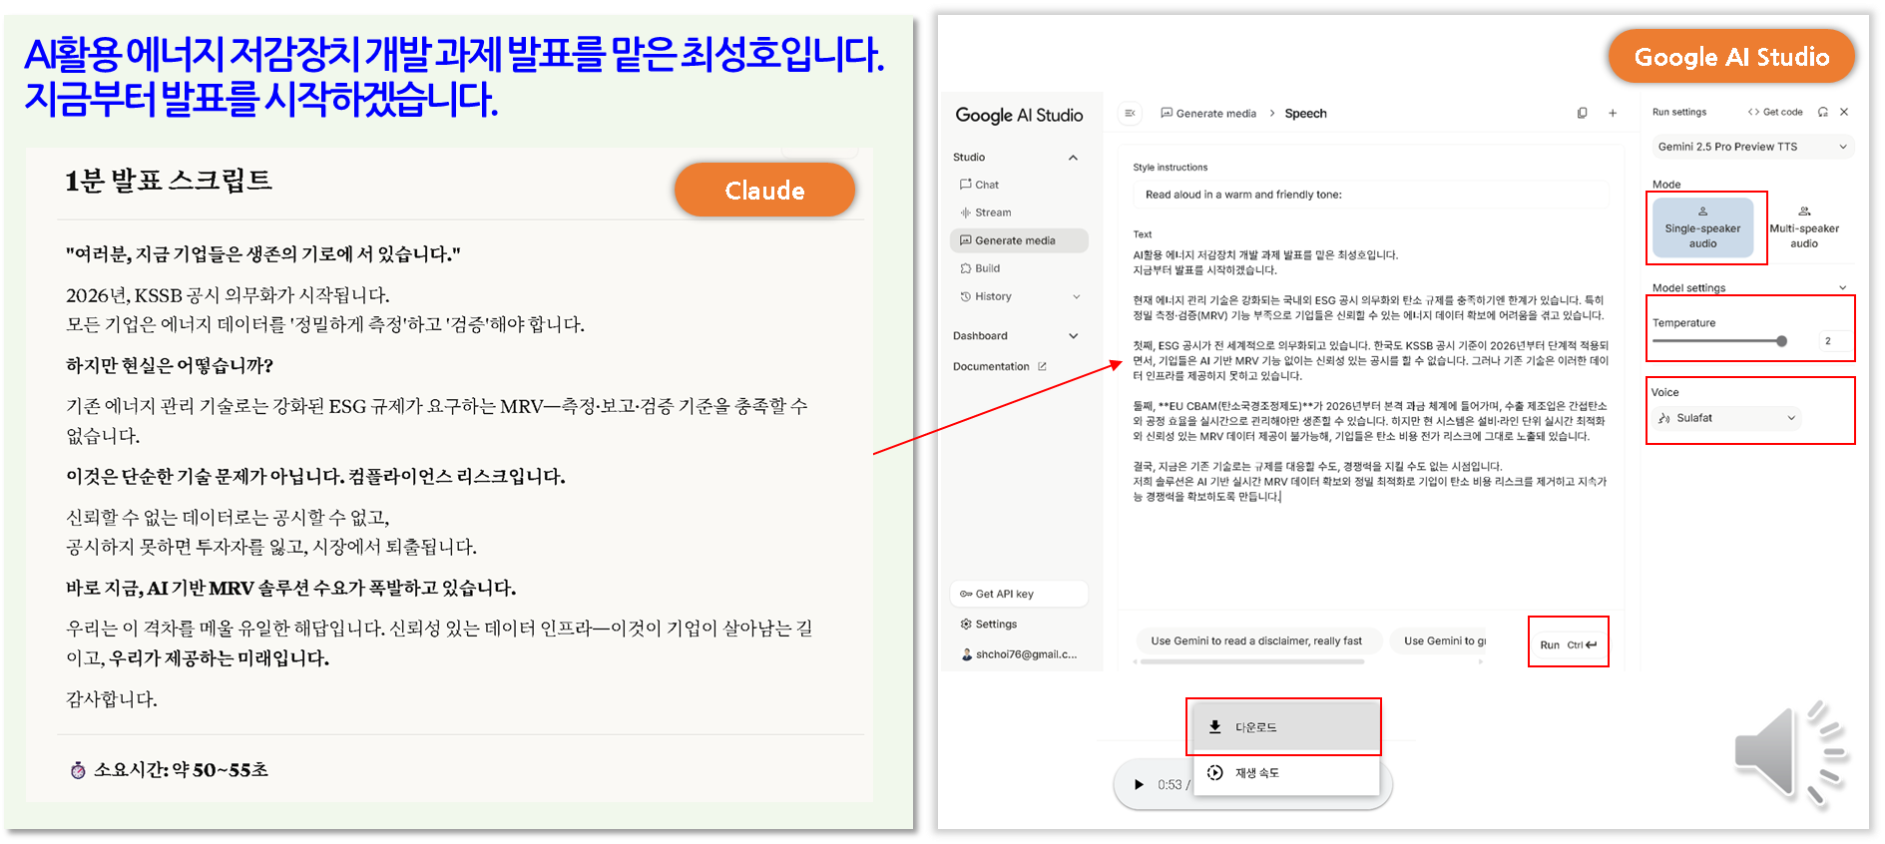Click the Run button
The height and width of the screenshot is (844, 1885).
(1568, 644)
